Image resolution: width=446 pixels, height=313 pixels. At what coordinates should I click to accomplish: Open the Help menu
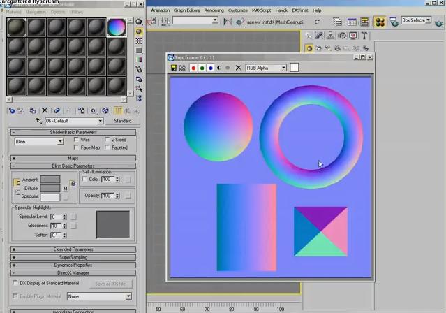coord(317,10)
